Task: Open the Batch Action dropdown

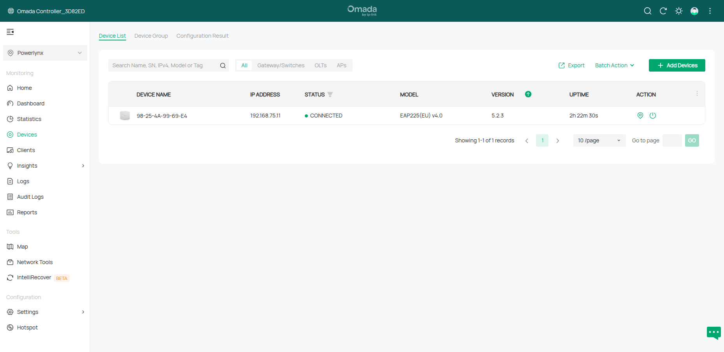Action: (615, 65)
